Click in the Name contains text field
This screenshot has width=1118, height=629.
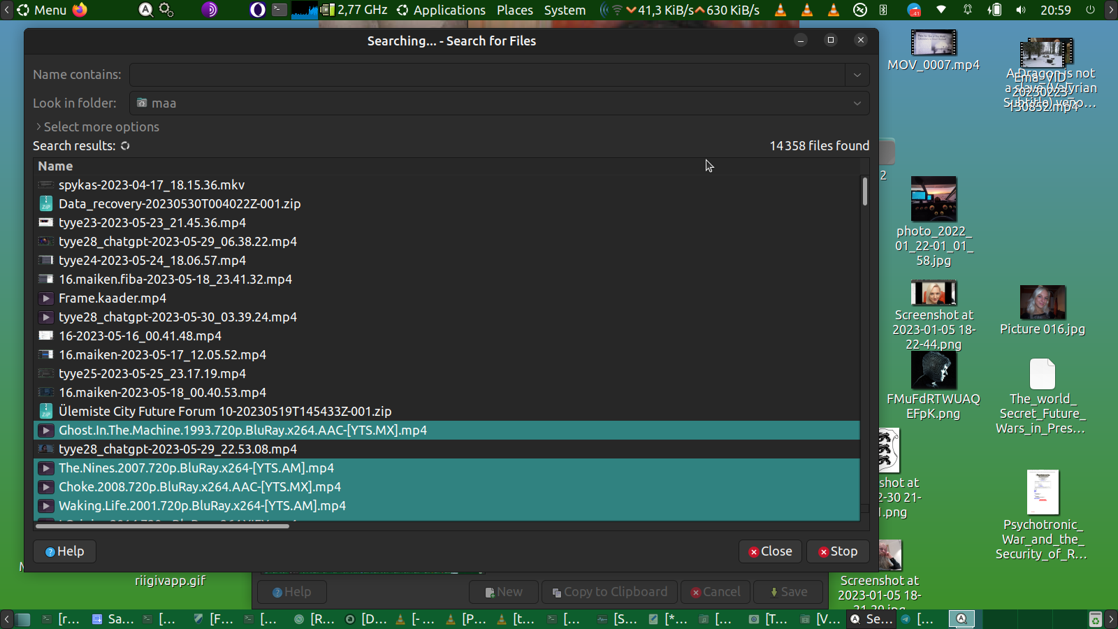coord(486,75)
